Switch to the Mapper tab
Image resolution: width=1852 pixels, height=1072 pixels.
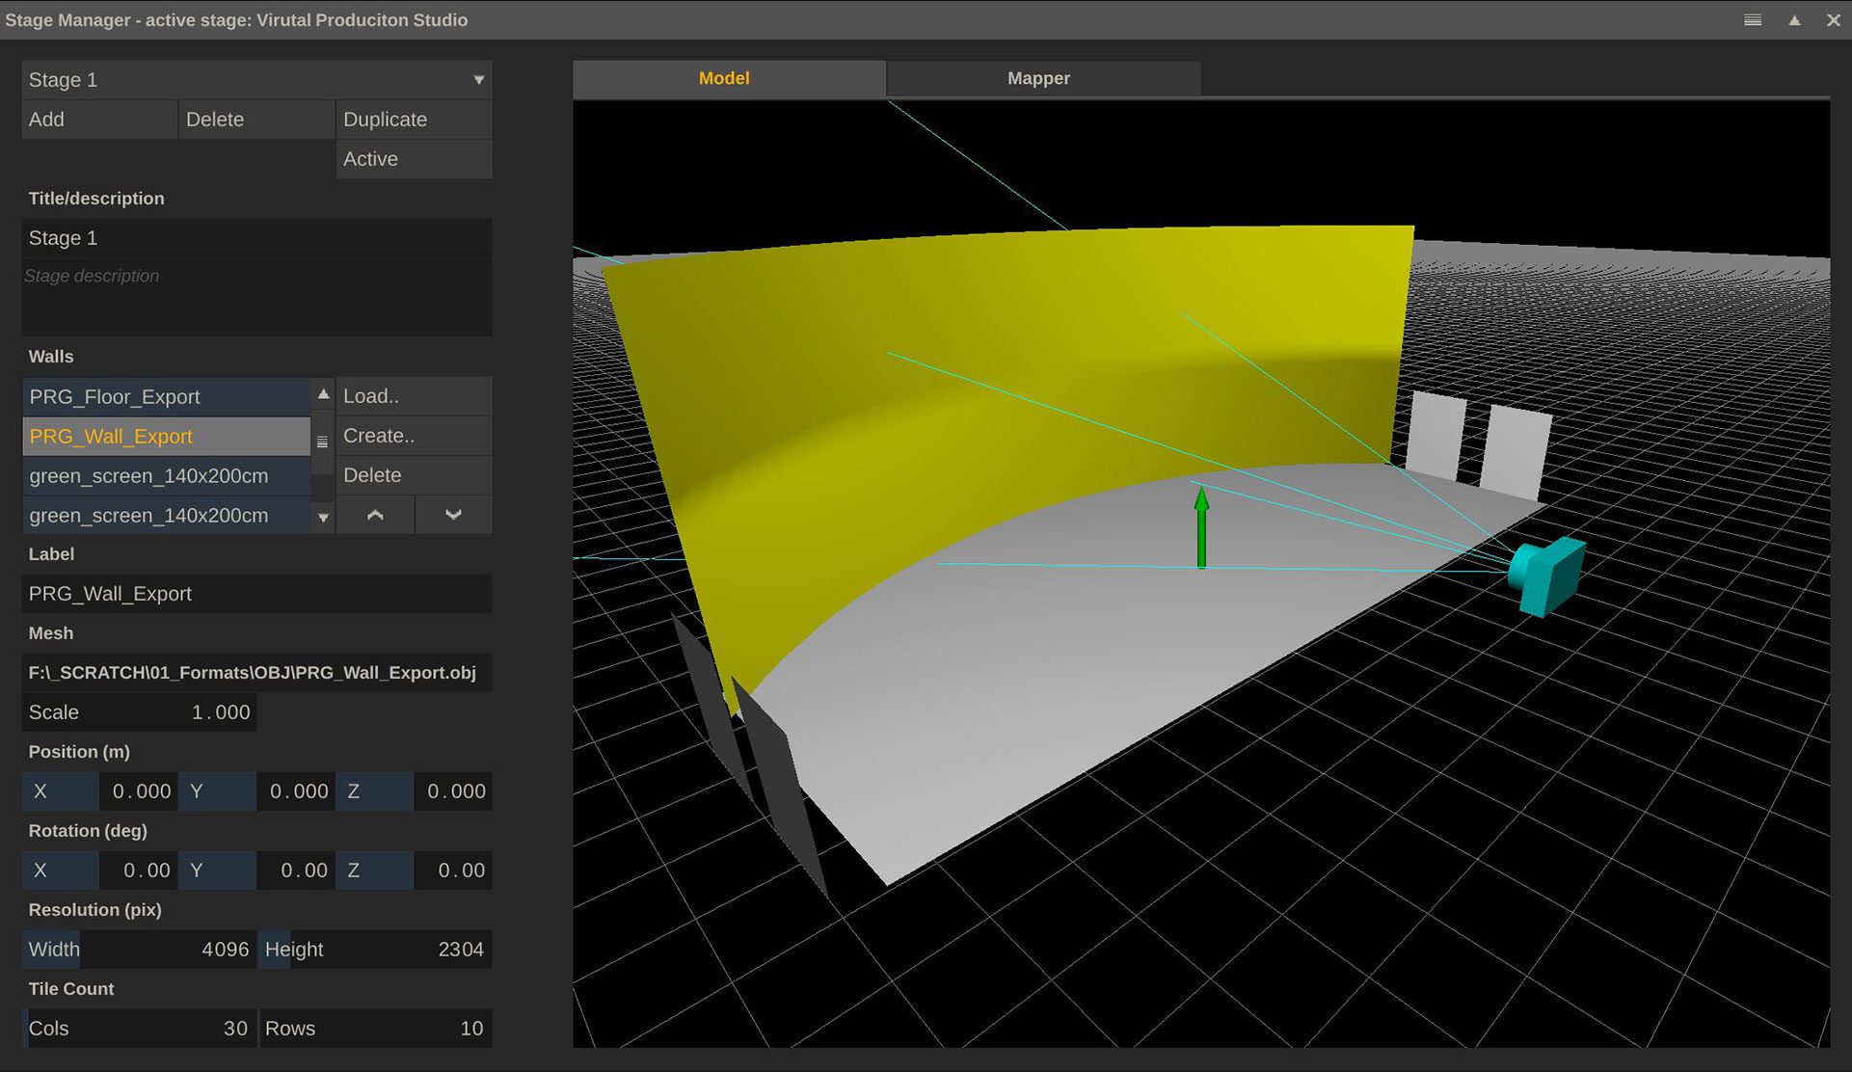point(1040,78)
